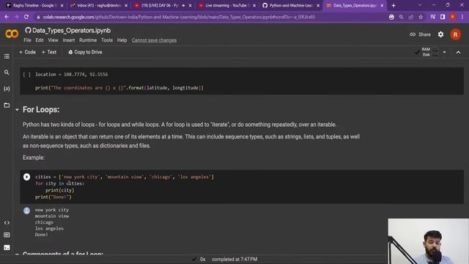Add a new Code cell
Screen dimensions: 469x264
pos(27,52)
